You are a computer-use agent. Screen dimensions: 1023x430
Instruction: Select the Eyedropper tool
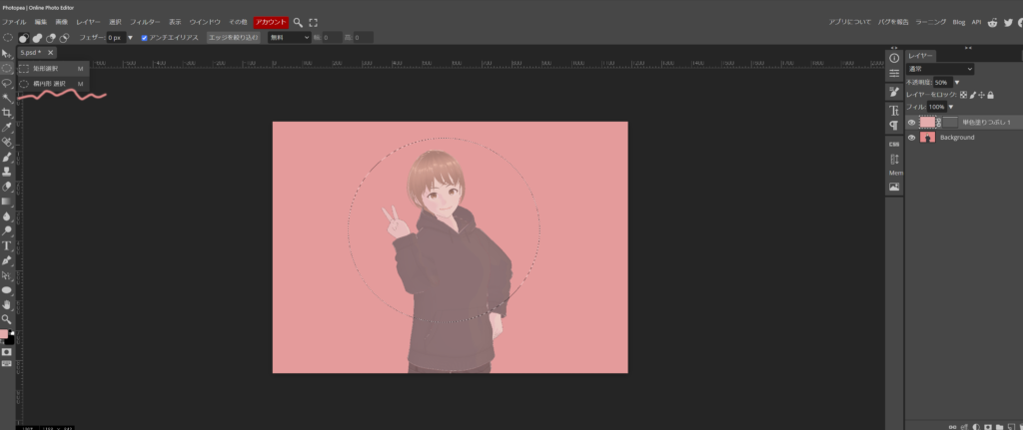(x=7, y=128)
